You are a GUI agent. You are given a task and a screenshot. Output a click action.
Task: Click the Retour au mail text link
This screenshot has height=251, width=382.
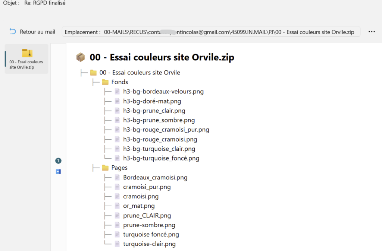coord(37,32)
